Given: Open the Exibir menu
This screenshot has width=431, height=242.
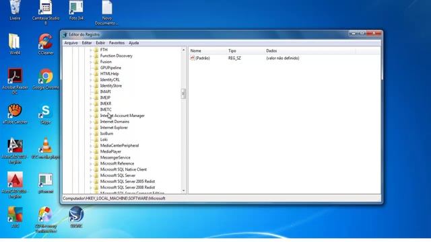Looking at the screenshot, I should [100, 43].
